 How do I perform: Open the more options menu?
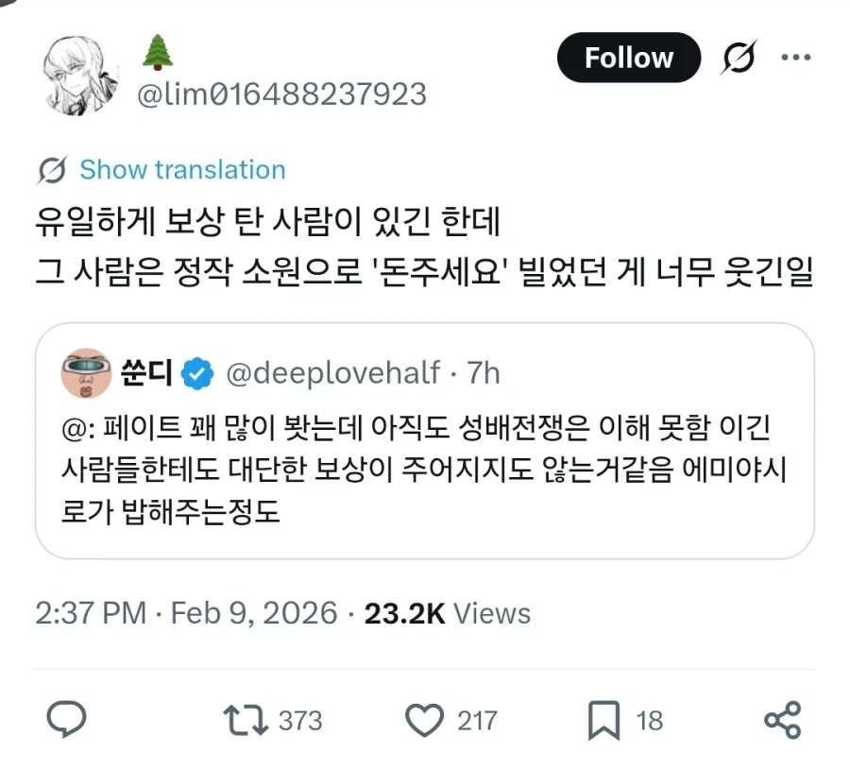coord(796,57)
